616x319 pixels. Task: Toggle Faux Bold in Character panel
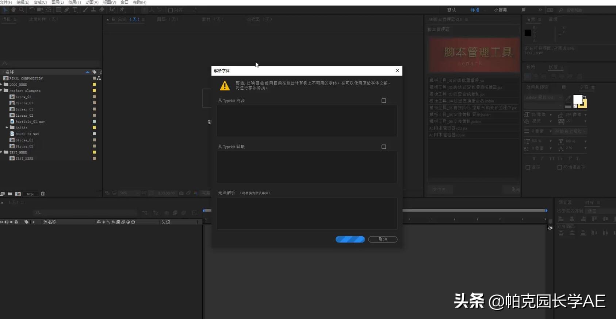click(x=534, y=159)
